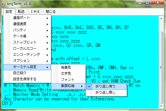Click the 自己紹介 menu entry
The image size is (166, 111).
27,73
